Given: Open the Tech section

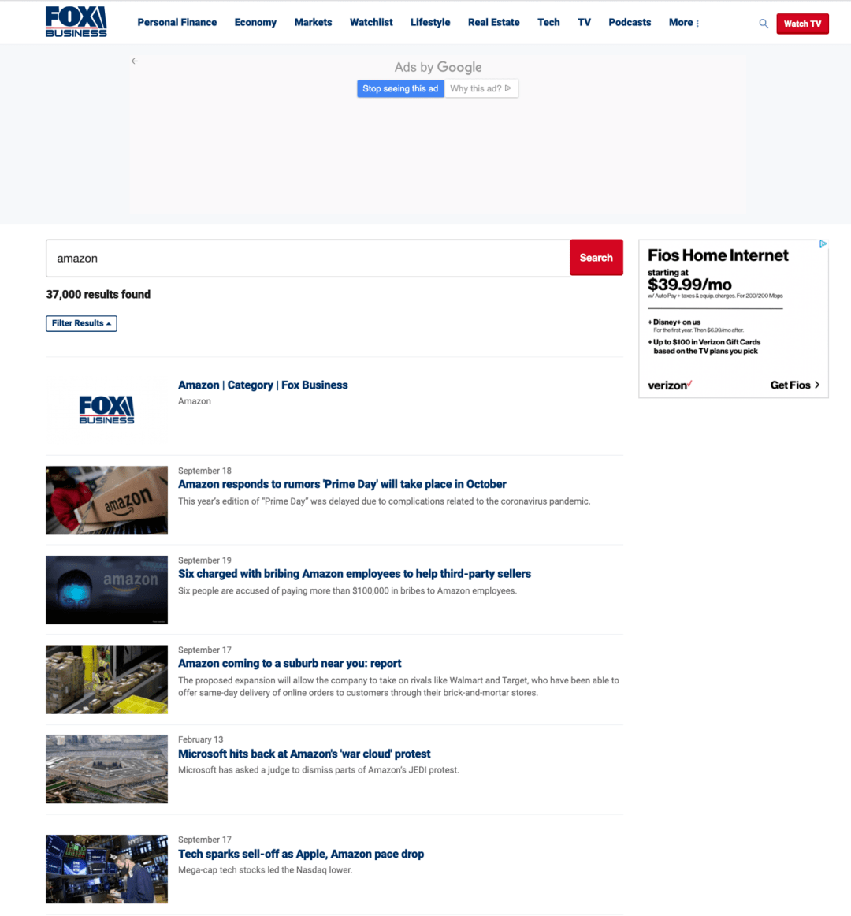Looking at the screenshot, I should click(548, 22).
